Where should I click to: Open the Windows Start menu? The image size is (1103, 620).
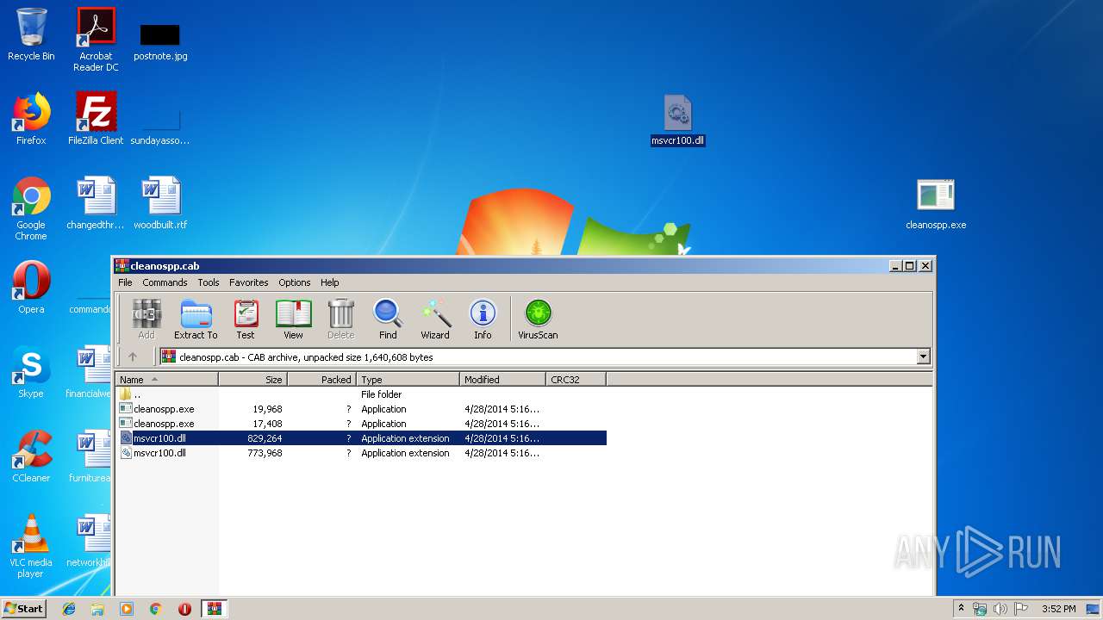[x=24, y=609]
